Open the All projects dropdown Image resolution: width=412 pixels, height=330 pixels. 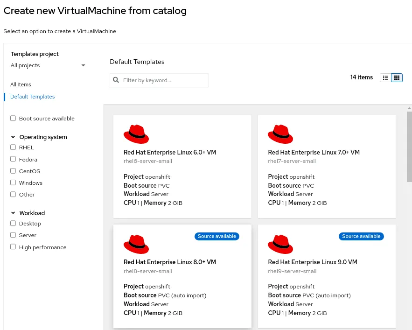(48, 65)
